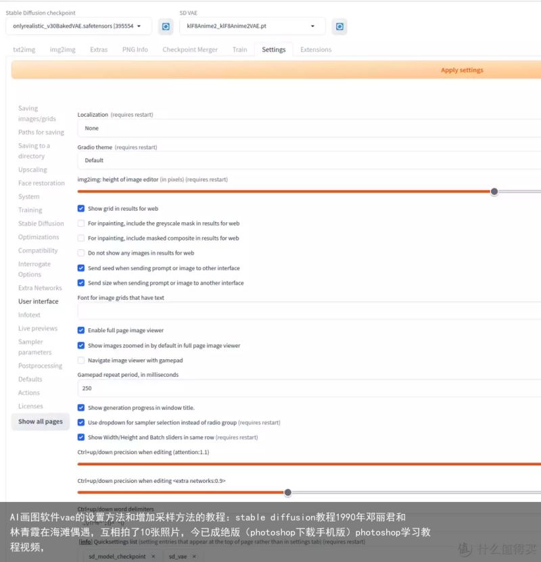Click Gamepad repeat period field showing 250

[x=309, y=388]
